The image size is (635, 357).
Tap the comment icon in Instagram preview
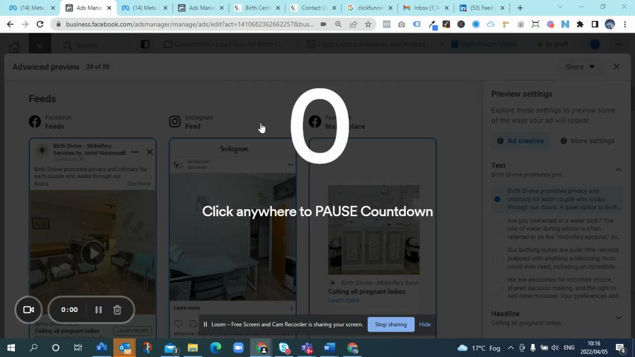(193, 324)
